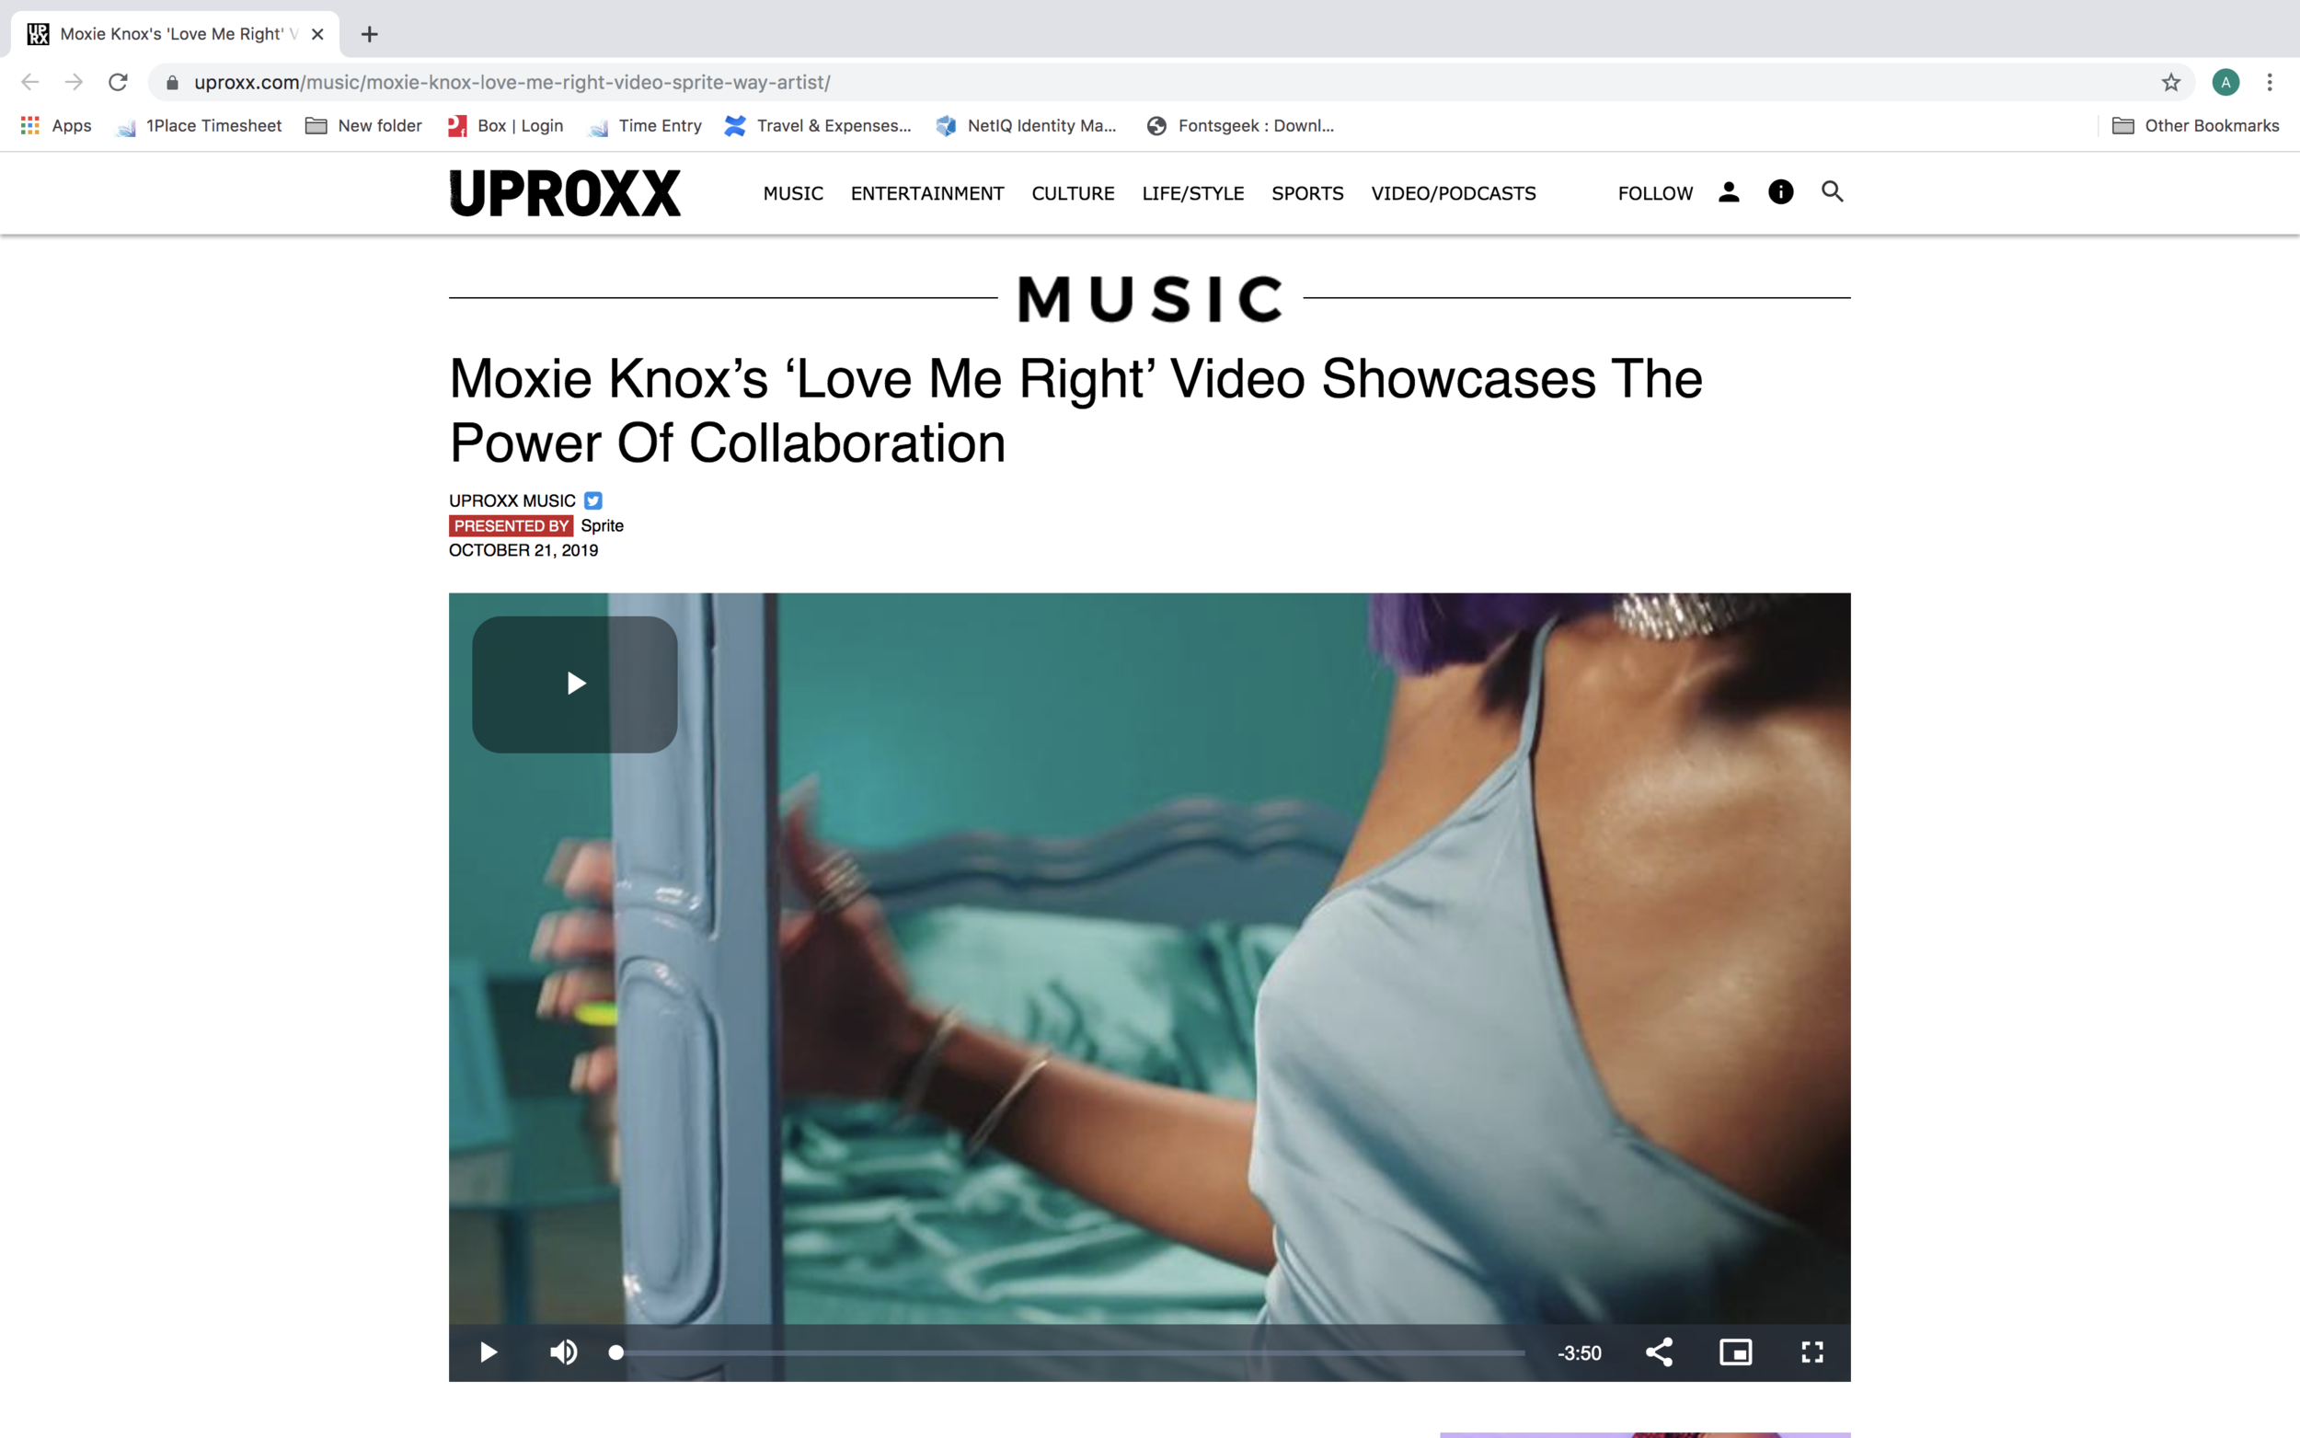Open the Fontsgeek bookmark

pos(1240,125)
